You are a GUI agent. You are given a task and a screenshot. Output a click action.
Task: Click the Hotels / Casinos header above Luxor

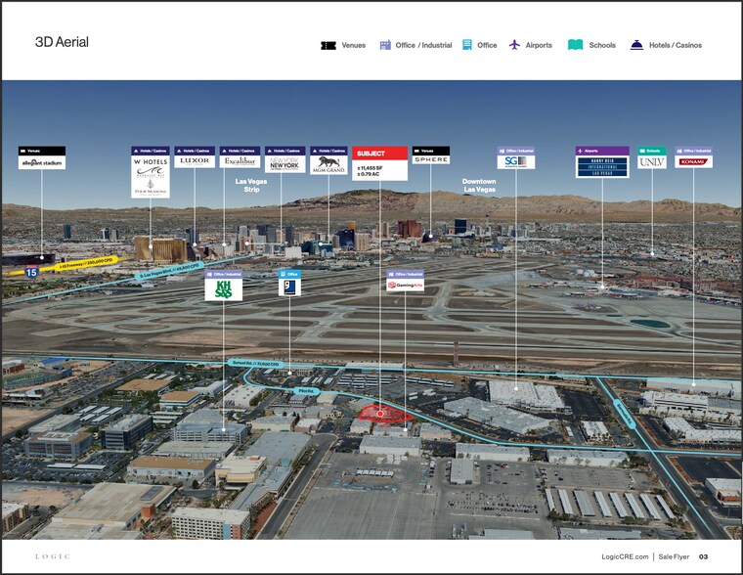[x=195, y=151]
